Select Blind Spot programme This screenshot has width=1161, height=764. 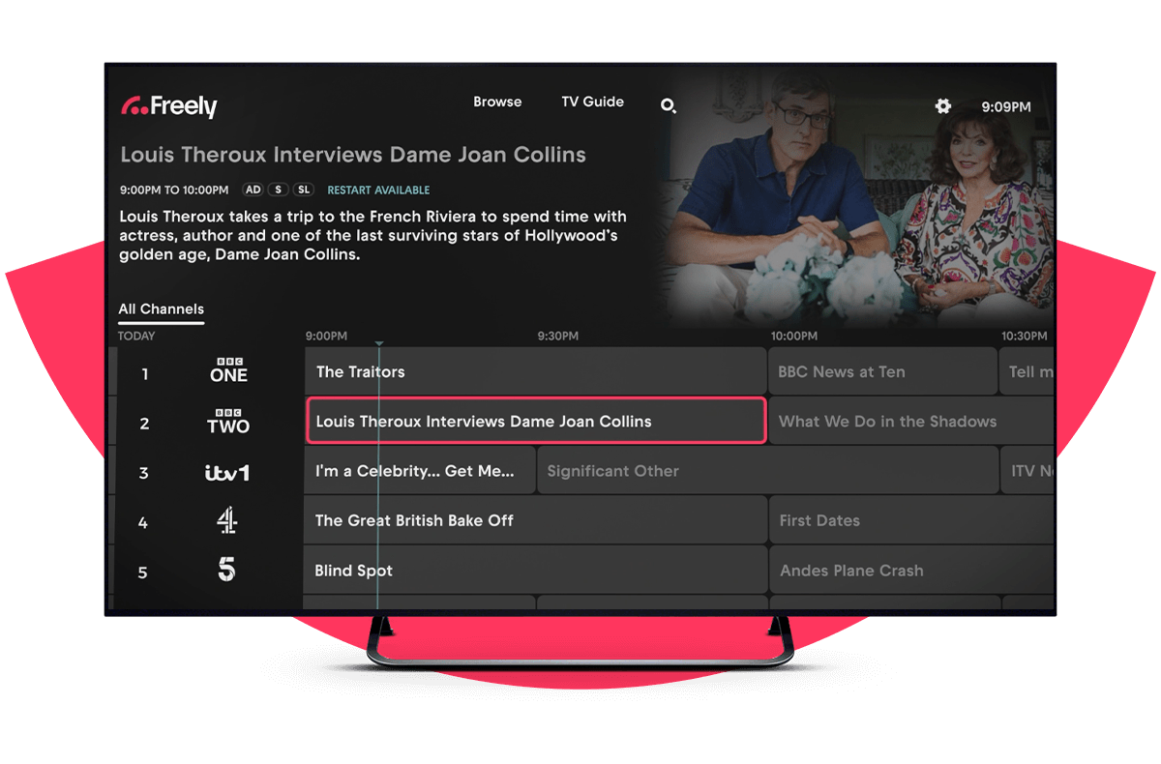coord(535,571)
